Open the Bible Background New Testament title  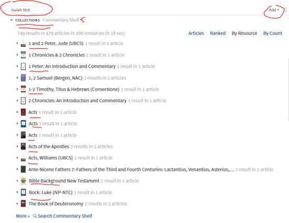coord(64,181)
